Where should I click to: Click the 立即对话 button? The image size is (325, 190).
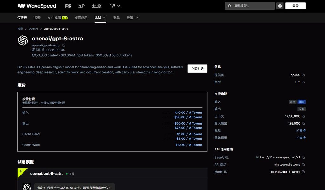click(x=197, y=69)
